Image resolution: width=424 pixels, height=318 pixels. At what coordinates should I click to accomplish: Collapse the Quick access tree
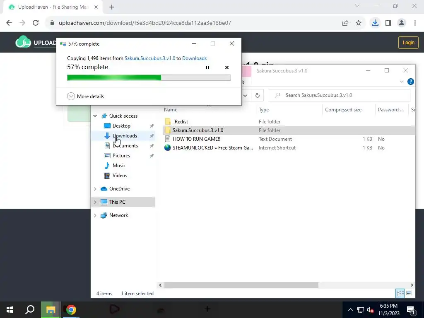[95, 116]
